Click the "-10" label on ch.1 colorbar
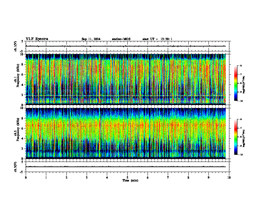Screen dimensions: 258x199 (241, 101)
